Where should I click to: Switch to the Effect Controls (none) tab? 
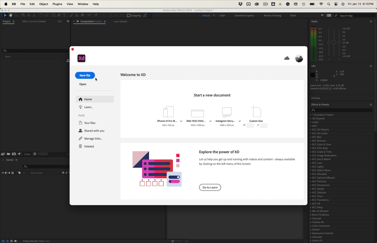point(34,21)
